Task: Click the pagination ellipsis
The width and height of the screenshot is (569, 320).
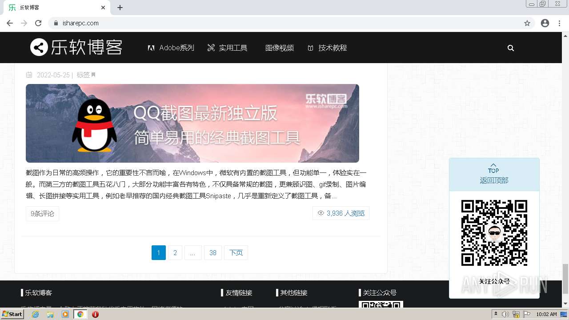Action: coord(192,252)
